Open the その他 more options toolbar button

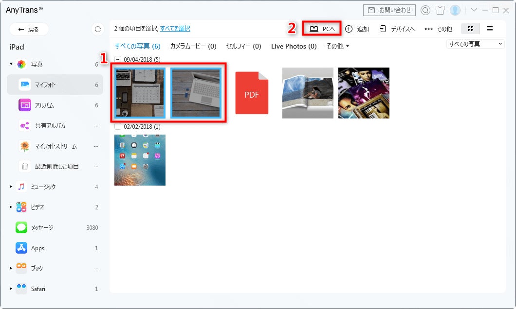[438, 29]
